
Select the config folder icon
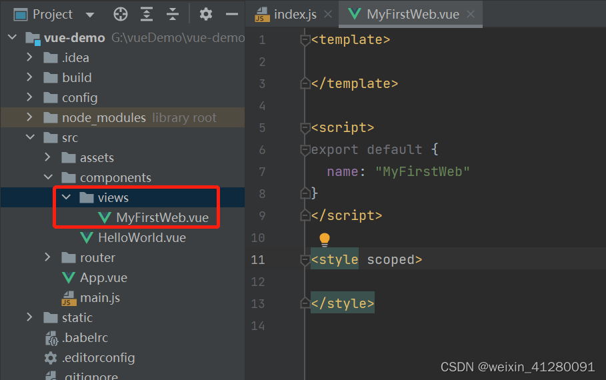pos(51,98)
